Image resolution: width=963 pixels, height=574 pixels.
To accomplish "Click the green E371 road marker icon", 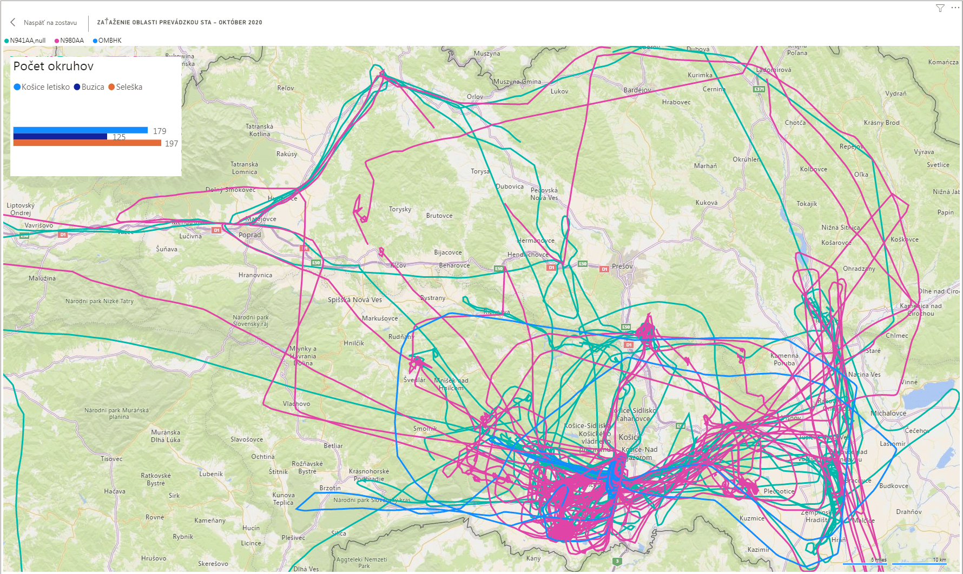I will tap(759, 89).
